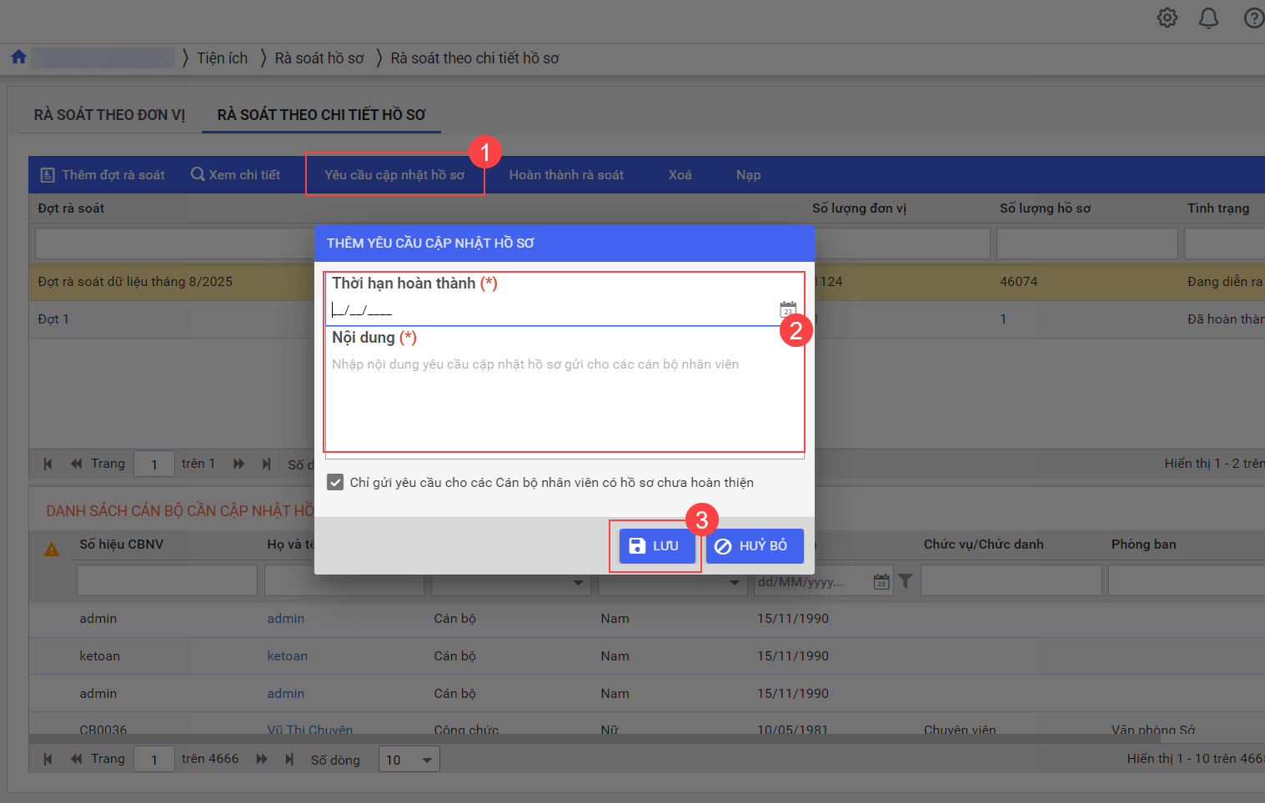The image size is (1265, 803).
Task: Click Huỷ bỏ button in dialog
Action: click(x=754, y=546)
